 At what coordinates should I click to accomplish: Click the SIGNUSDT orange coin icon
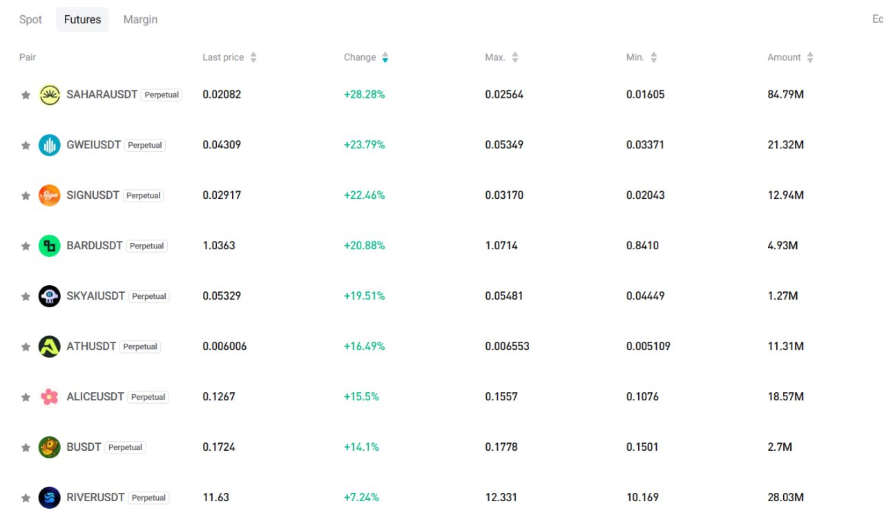pos(50,195)
